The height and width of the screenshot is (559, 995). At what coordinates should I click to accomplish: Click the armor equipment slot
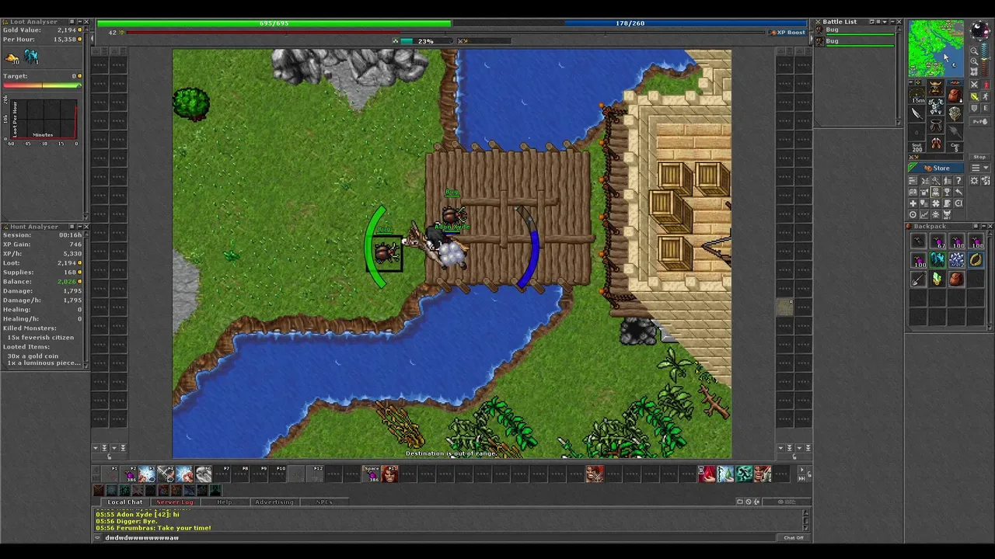[937, 106]
